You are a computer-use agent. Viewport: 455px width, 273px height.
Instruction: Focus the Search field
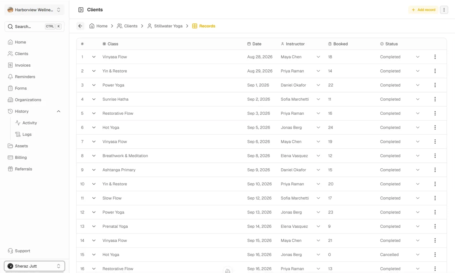coord(34,26)
